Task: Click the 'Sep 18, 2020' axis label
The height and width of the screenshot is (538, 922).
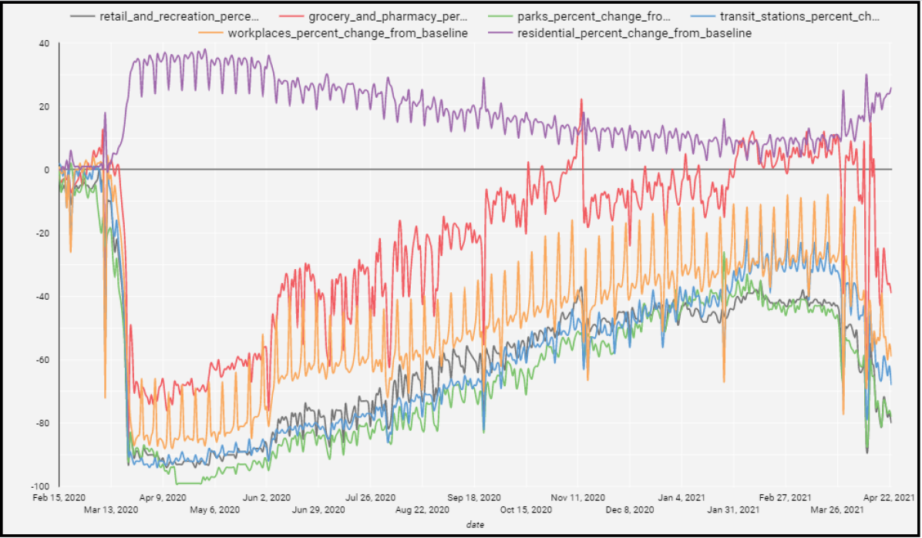Action: click(x=475, y=497)
